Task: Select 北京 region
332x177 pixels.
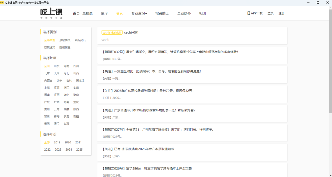Action: point(47,74)
